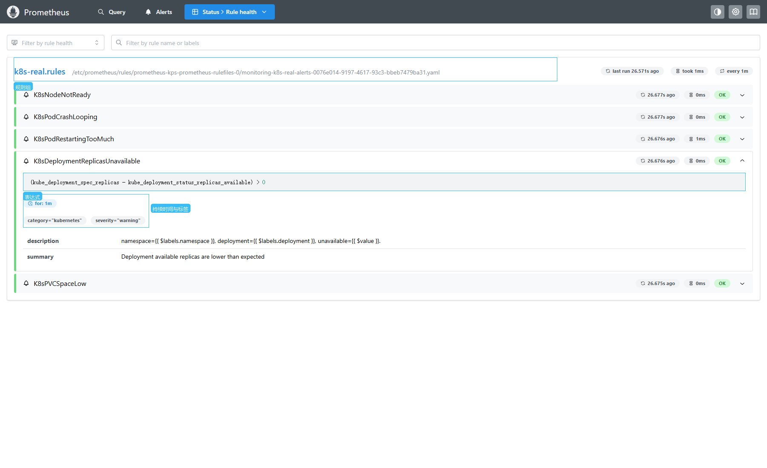The image size is (767, 468).
Task: Open the Filter by rule health dropdown
Action: [55, 43]
